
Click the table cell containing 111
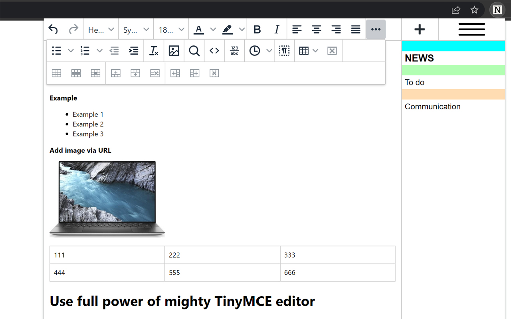tap(107, 255)
